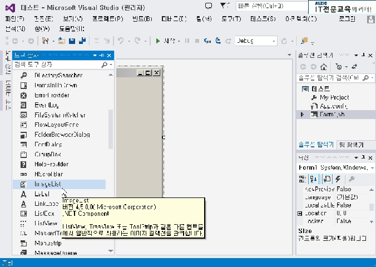
Task: Select App.config in Solution Explorer
Action: [334, 106]
